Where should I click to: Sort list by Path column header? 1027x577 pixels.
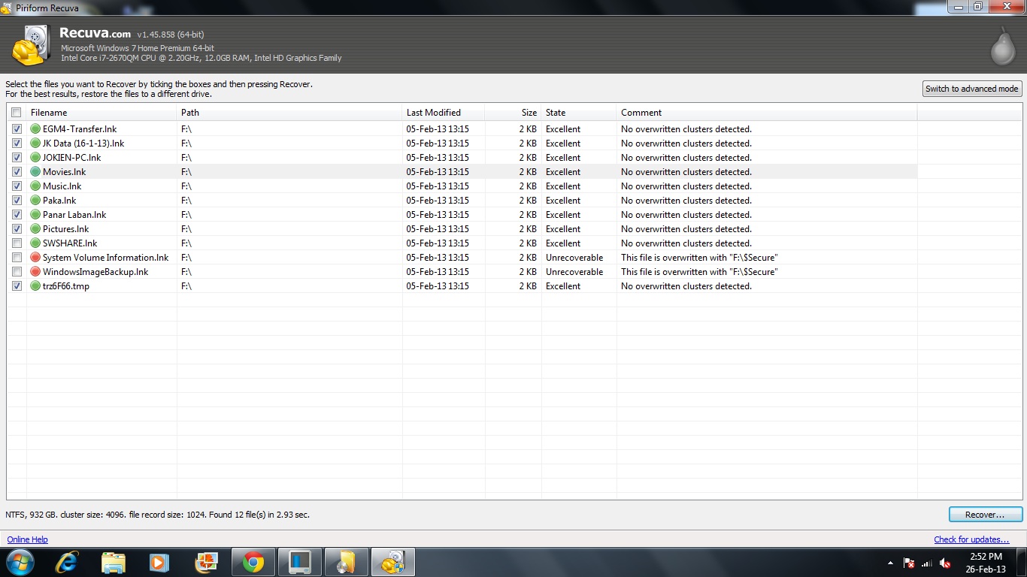tap(289, 113)
